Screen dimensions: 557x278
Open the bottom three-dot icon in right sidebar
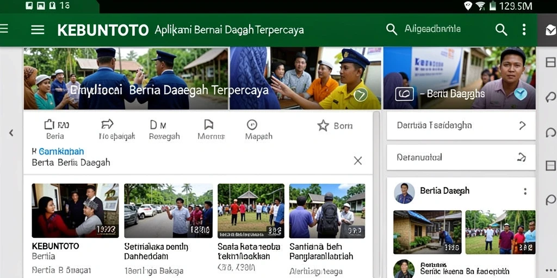(x=550, y=270)
